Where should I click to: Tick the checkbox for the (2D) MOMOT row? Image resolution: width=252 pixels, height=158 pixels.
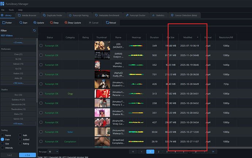point(41,46)
